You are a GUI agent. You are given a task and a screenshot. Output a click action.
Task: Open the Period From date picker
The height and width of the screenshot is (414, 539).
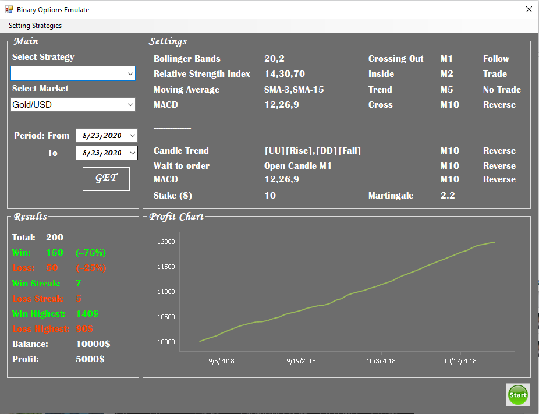(132, 136)
